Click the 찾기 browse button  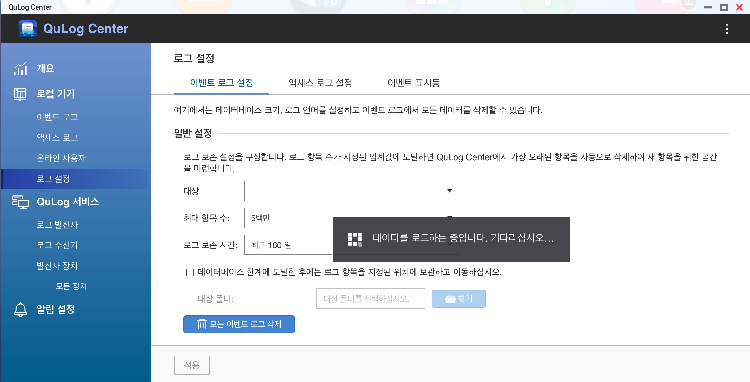point(459,299)
